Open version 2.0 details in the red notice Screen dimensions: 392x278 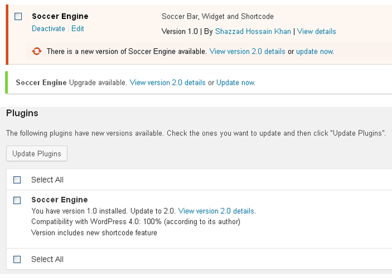coord(247,52)
